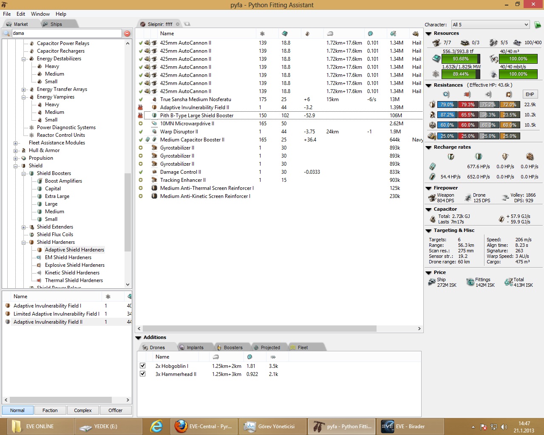Toggle state of Damage Control II
This screenshot has width=544, height=435.
140,172
